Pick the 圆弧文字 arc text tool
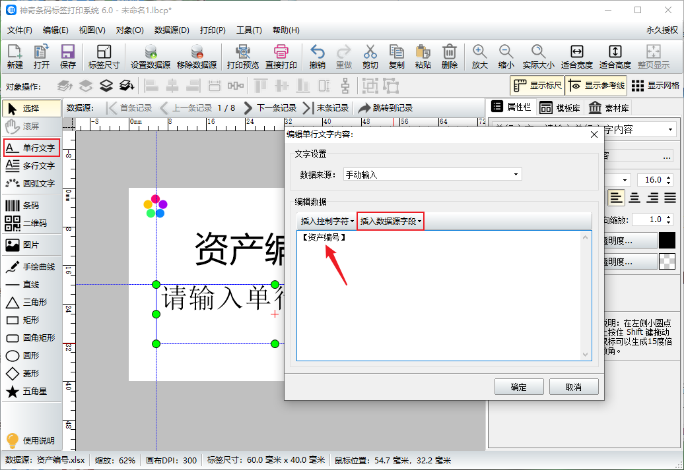This screenshot has height=470, width=684. [x=32, y=183]
